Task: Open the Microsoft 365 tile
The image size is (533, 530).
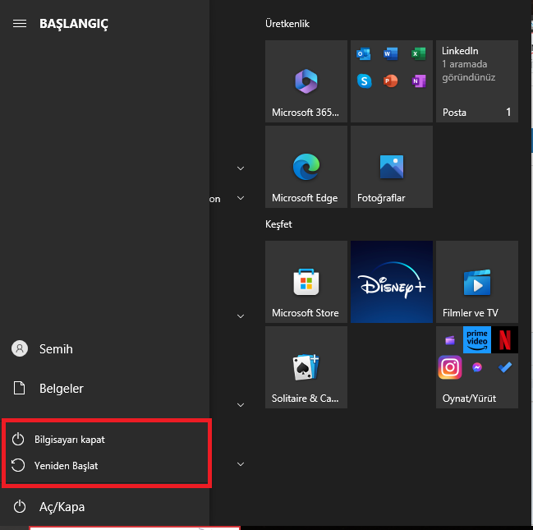Action: tap(306, 81)
